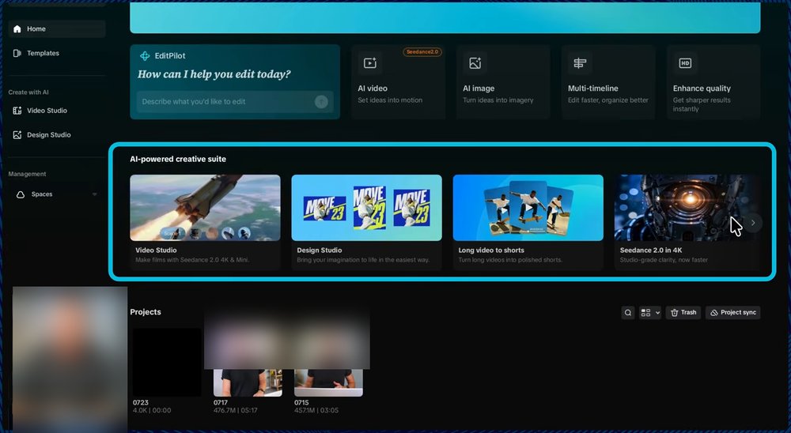The height and width of the screenshot is (433, 791).
Task: Open Templates in the sidebar
Action: (x=56, y=53)
